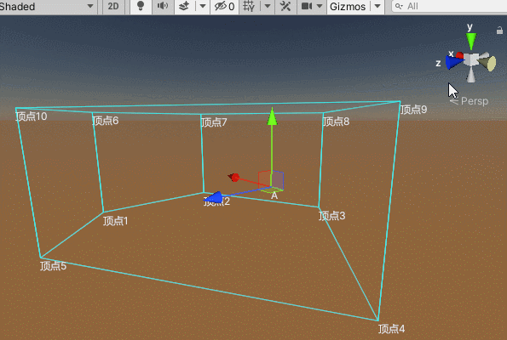This screenshot has height=340, width=507.
Task: Toggle skybox and effects icon
Action: [184, 6]
